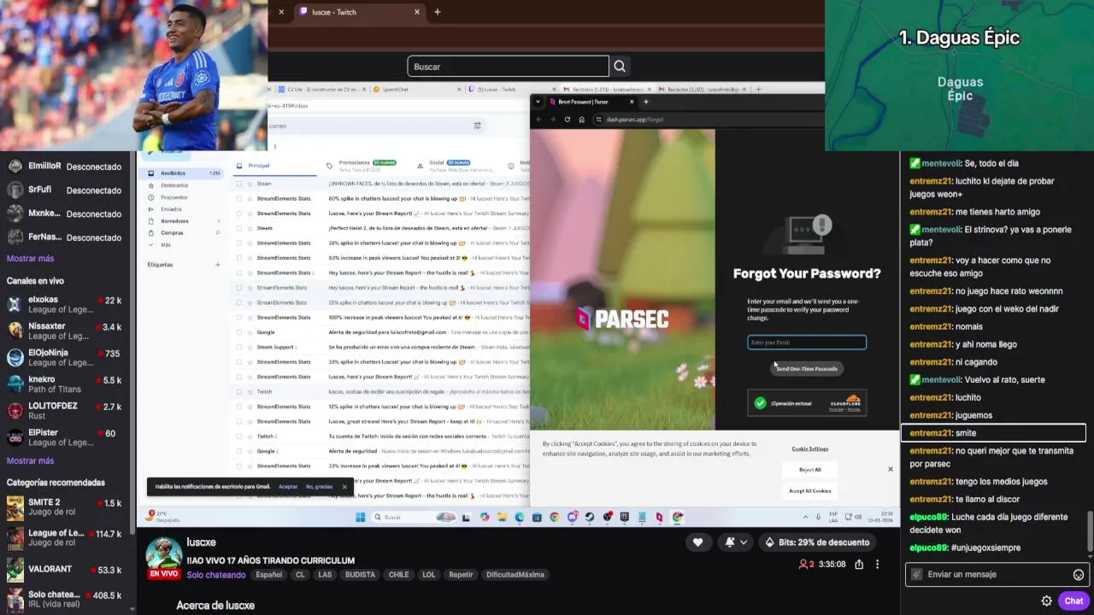Open Destacados folder in Gmail

click(174, 185)
